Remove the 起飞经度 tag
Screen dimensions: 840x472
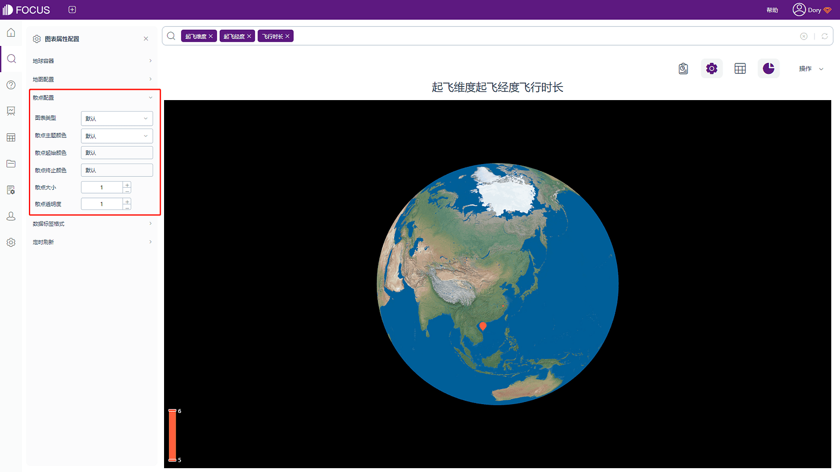click(249, 36)
